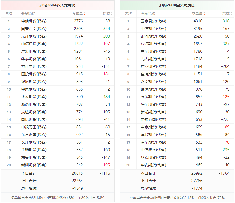Select 中信建投(代客) in long table
The height and width of the screenshot is (203, 235).
(34, 44)
